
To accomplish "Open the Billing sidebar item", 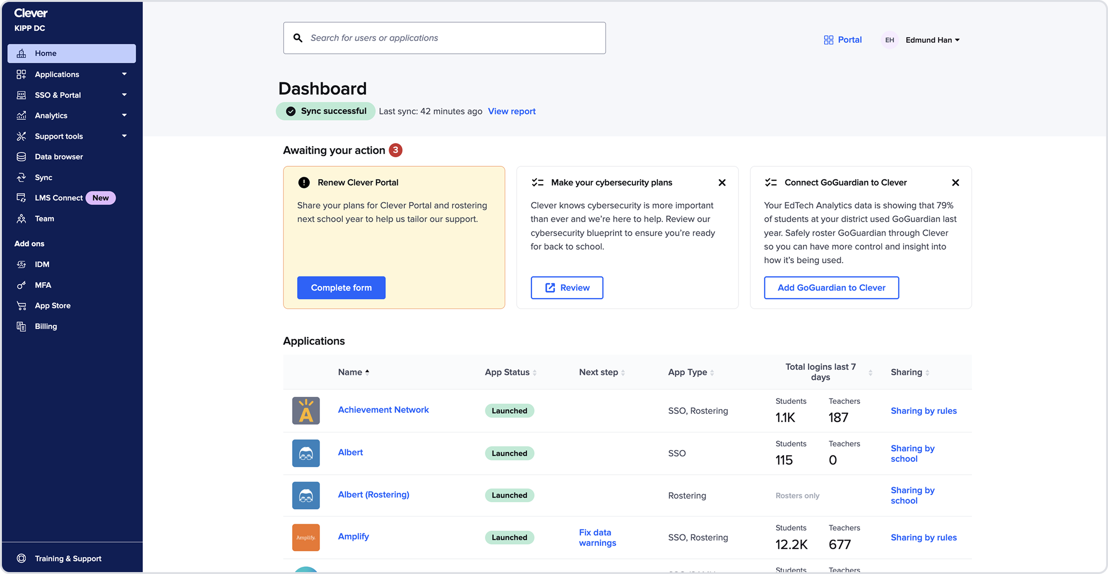I will (46, 326).
